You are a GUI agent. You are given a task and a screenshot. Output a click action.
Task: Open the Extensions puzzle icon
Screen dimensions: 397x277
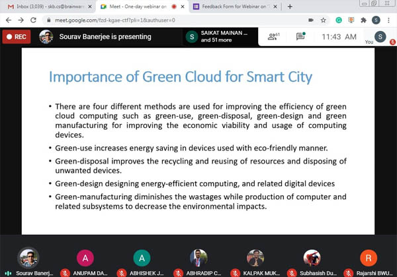coord(363,20)
